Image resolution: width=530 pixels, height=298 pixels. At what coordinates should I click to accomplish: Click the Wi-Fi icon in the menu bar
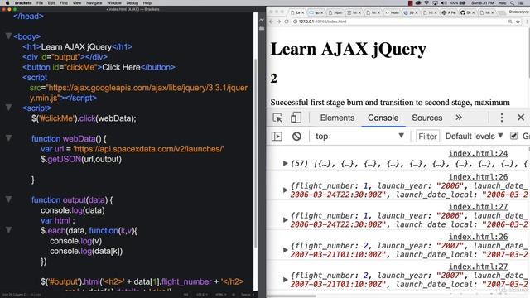(427, 2)
